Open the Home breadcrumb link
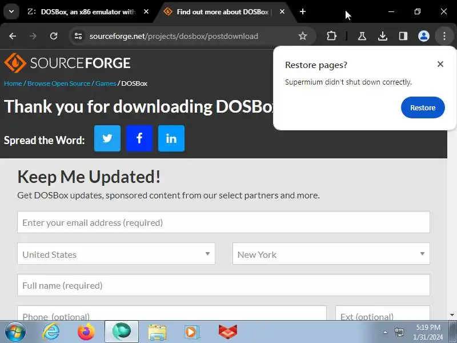Screen dimensions: 457x343 pos(13,83)
